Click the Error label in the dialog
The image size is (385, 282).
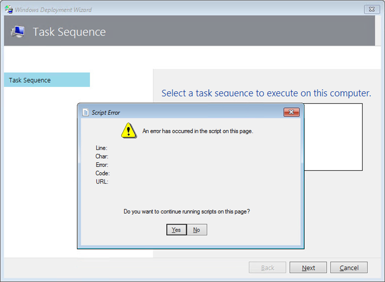coord(101,165)
